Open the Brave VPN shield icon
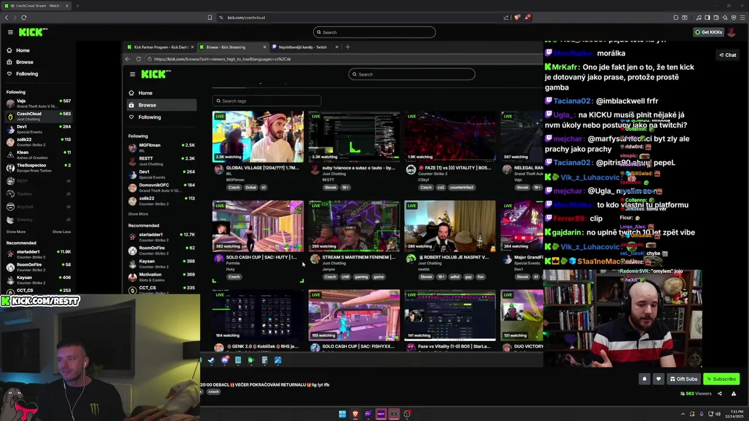Viewport: 749px width, 421px height. click(x=734, y=18)
